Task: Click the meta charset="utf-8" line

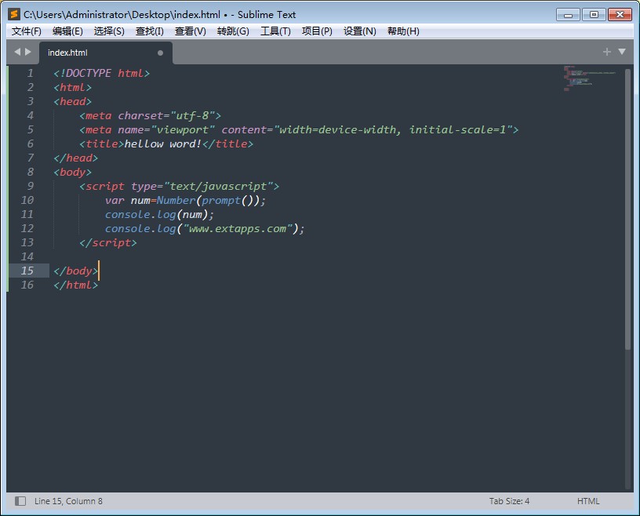Action: pyautogui.click(x=151, y=115)
